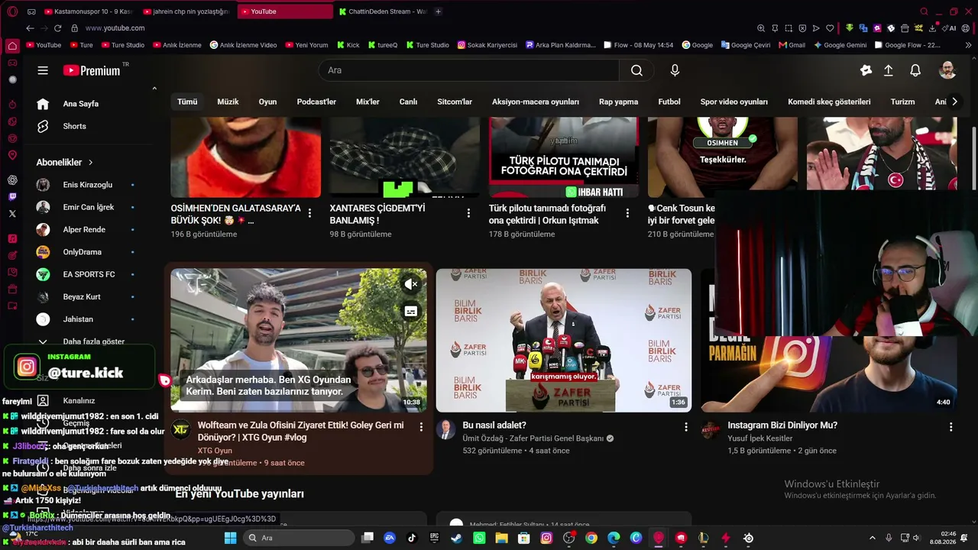978x550 pixels.
Task: Open the X icon in the Opera sidebar
Action: point(12,213)
